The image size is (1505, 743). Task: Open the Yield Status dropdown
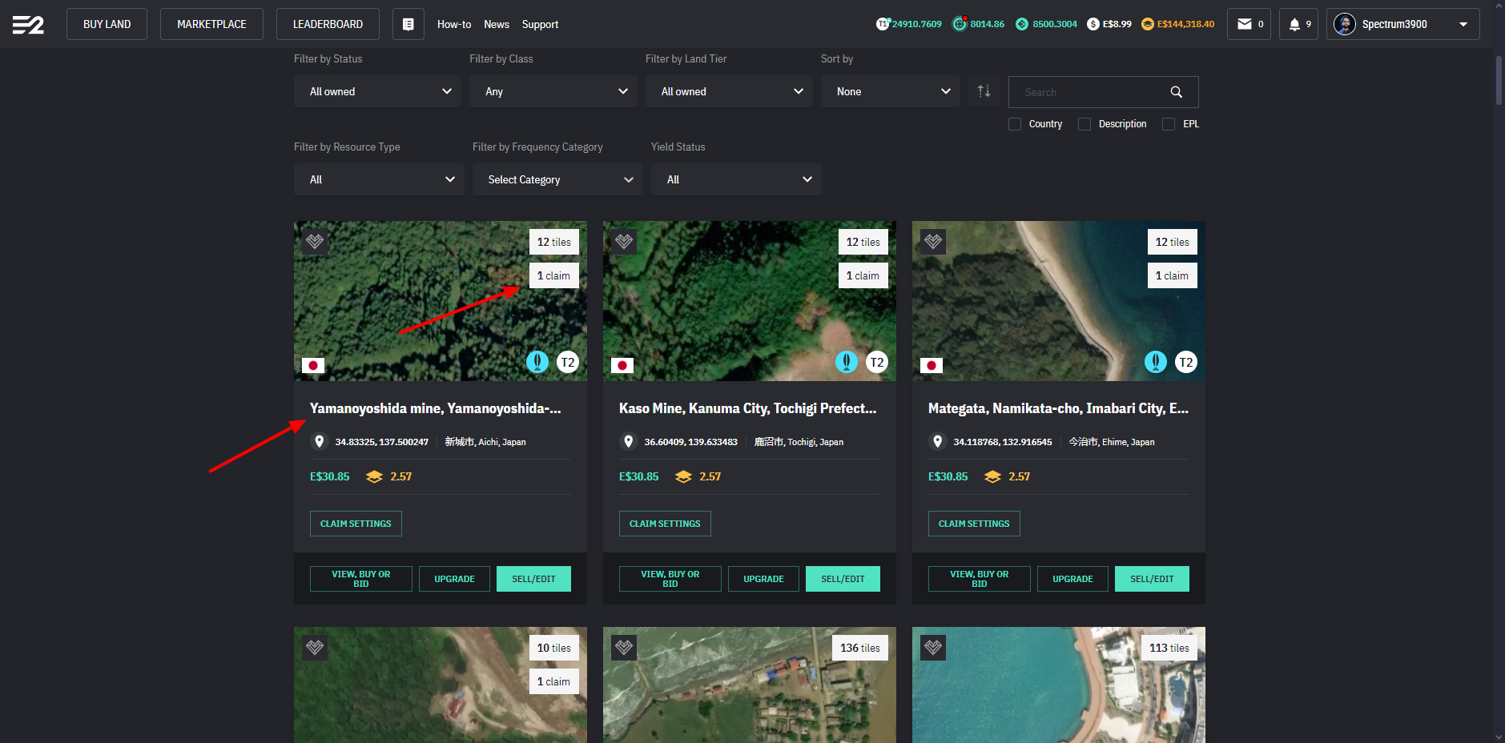point(736,179)
